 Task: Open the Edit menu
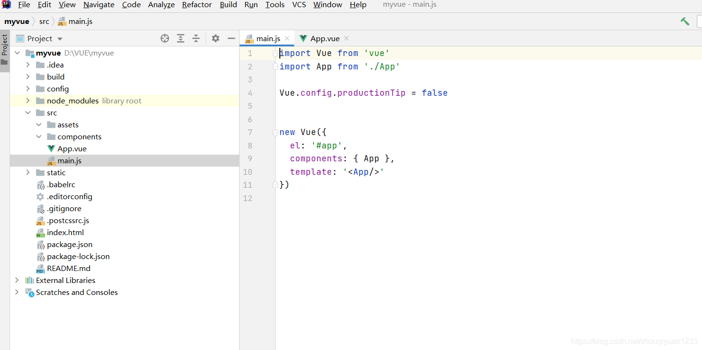click(x=45, y=5)
